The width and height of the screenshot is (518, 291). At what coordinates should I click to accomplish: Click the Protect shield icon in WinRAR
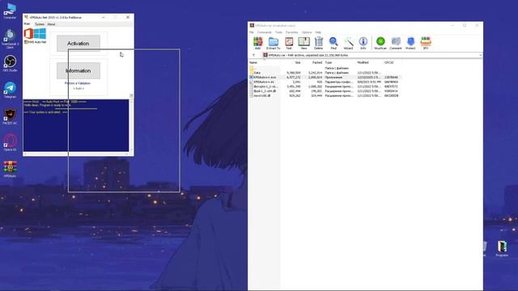pyautogui.click(x=410, y=43)
